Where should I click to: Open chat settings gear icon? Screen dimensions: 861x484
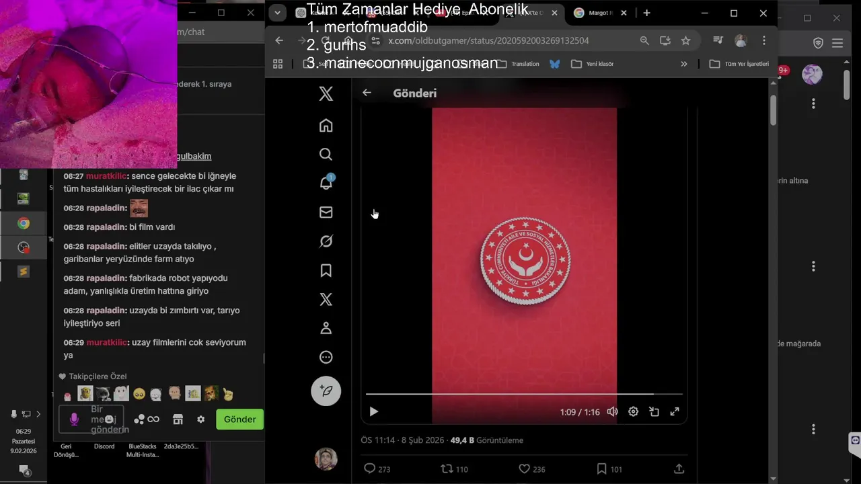200,419
